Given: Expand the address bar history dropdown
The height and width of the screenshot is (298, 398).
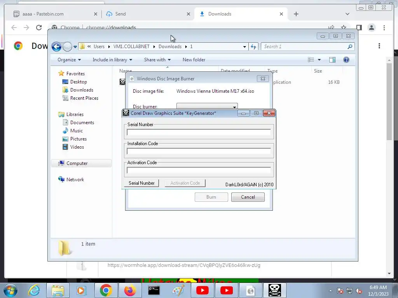Looking at the screenshot, I should point(244,47).
